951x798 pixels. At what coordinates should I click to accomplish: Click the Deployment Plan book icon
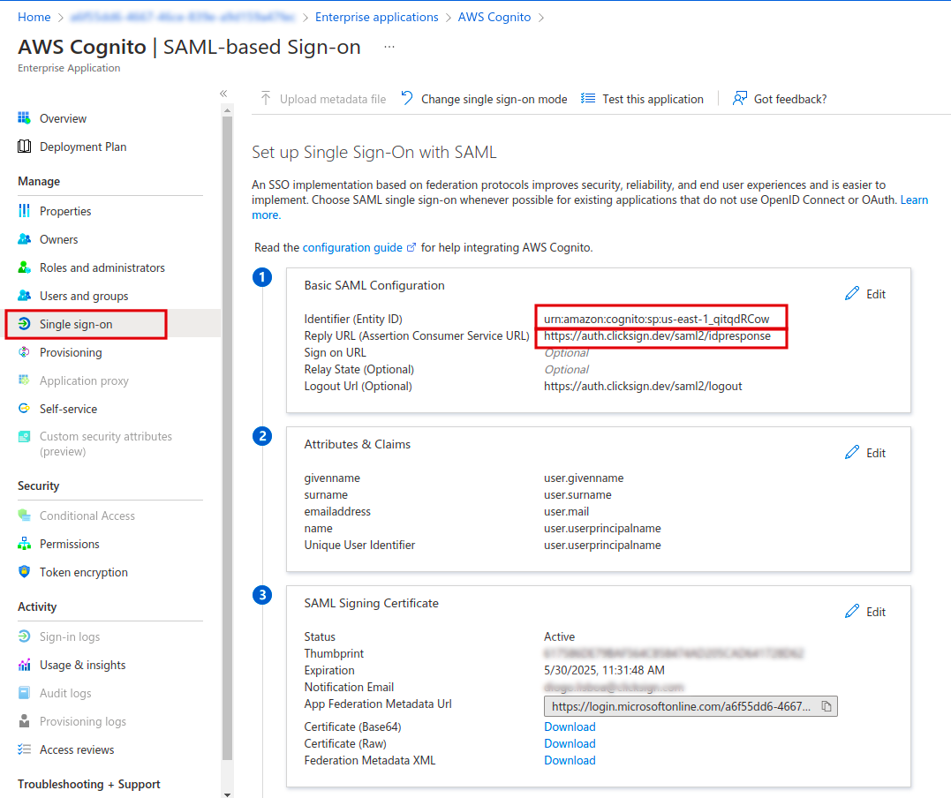24,147
